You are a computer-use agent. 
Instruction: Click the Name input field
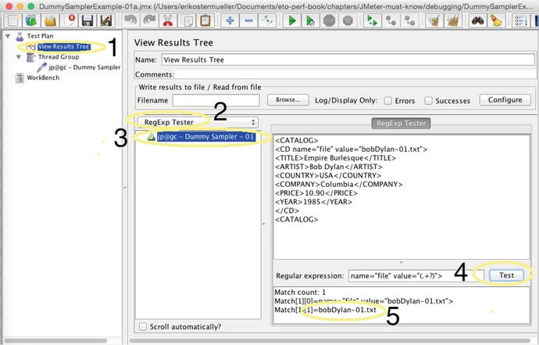pos(348,59)
